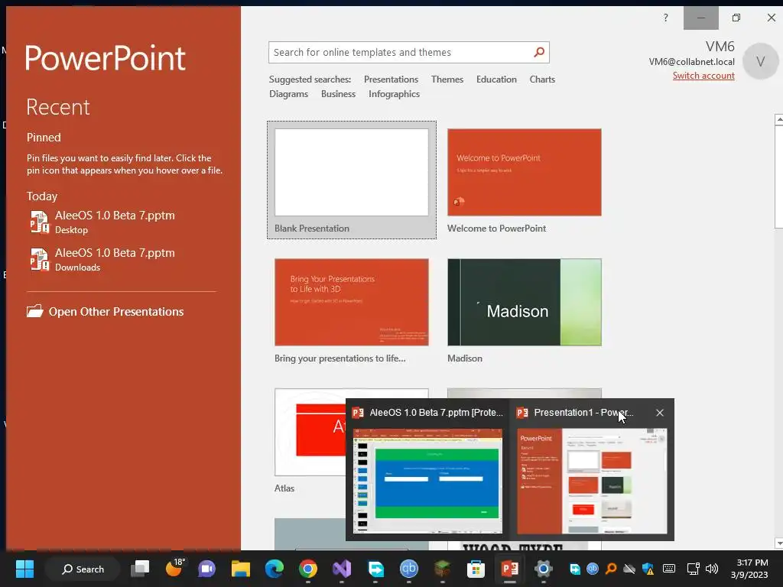The width and height of the screenshot is (783, 587).
Task: Switch to AleeOS 1.0 Beta 7.pptm preview window
Action: tap(427, 480)
